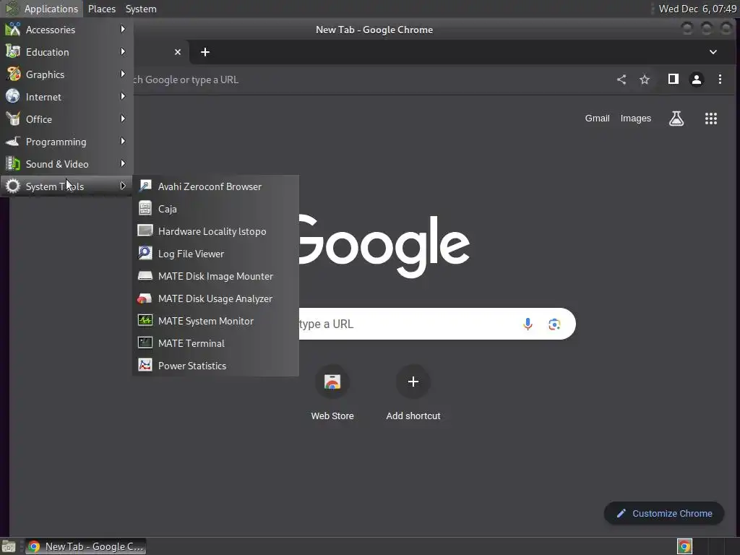The height and width of the screenshot is (555, 740).
Task: Open the Gmail link
Action: point(598,119)
